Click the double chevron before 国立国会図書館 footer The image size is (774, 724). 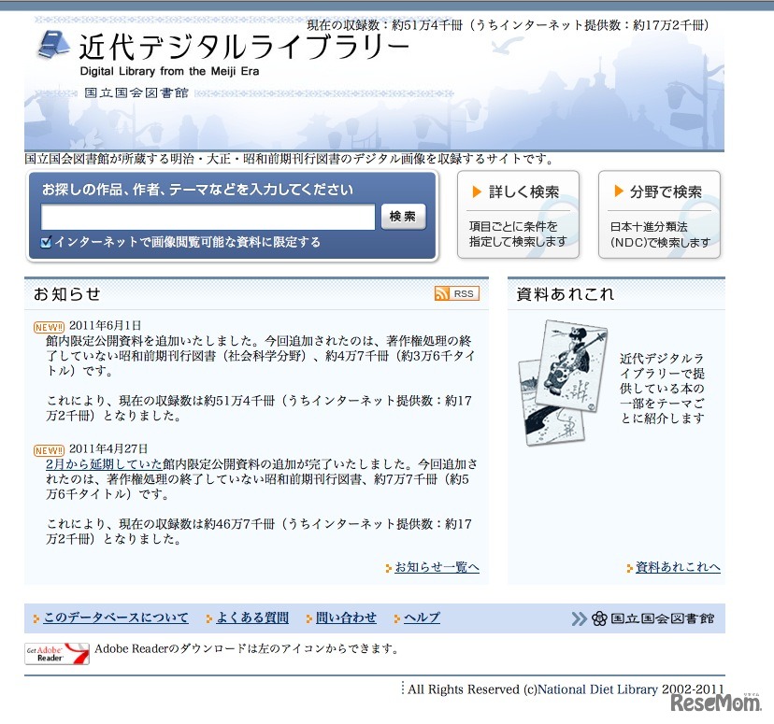pos(579,618)
